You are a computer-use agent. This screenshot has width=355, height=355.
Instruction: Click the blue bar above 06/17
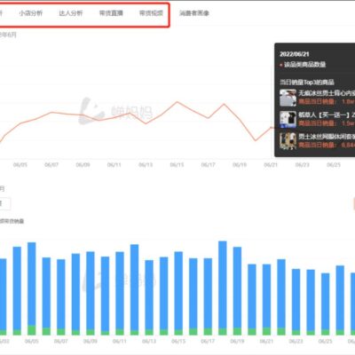[x=208, y=293]
